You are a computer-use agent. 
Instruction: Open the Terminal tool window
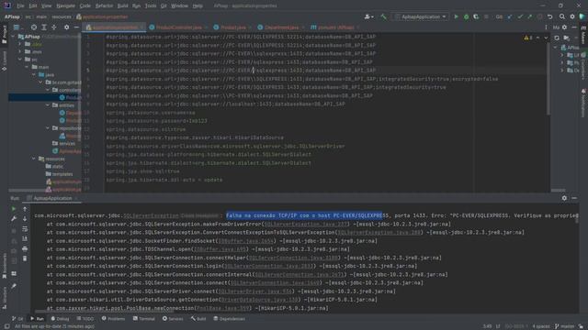pos(144,319)
